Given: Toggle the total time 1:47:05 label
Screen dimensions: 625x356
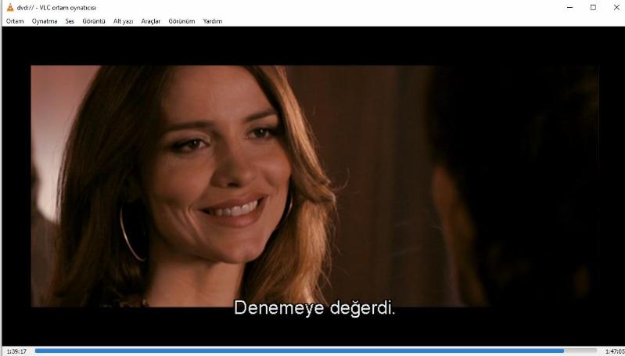Looking at the screenshot, I should click(614, 351).
